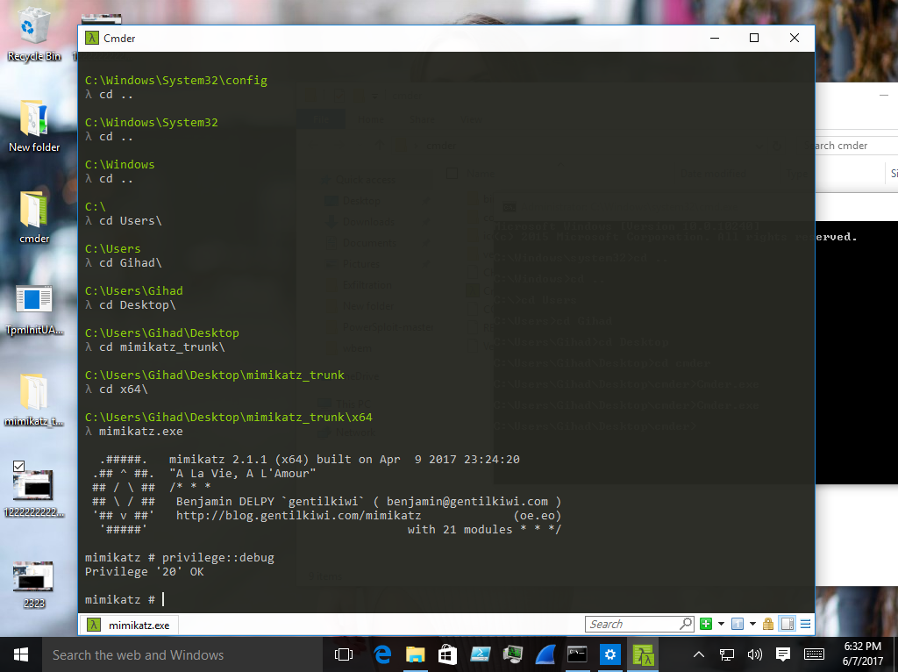The image size is (898, 672).
Task: Click the 'λ mimikatz.exe' command line
Action: (134, 431)
